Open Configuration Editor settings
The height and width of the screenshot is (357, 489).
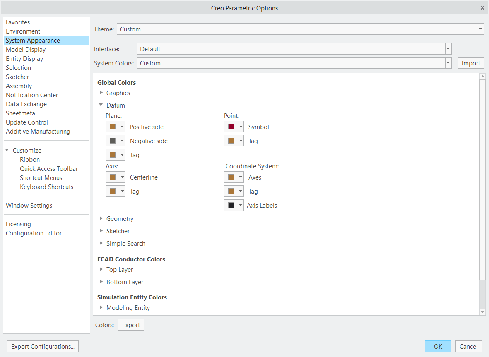point(34,233)
